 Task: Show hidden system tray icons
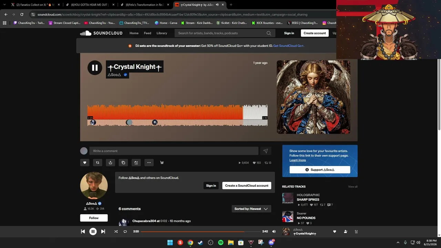(398, 242)
